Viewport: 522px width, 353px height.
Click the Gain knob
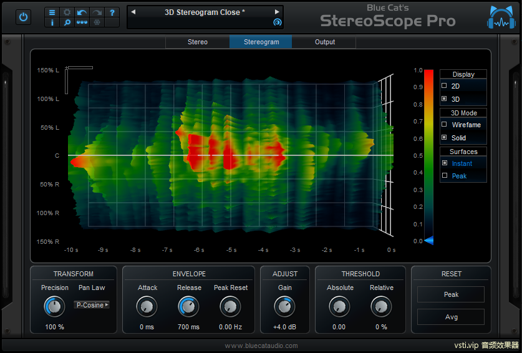point(284,307)
